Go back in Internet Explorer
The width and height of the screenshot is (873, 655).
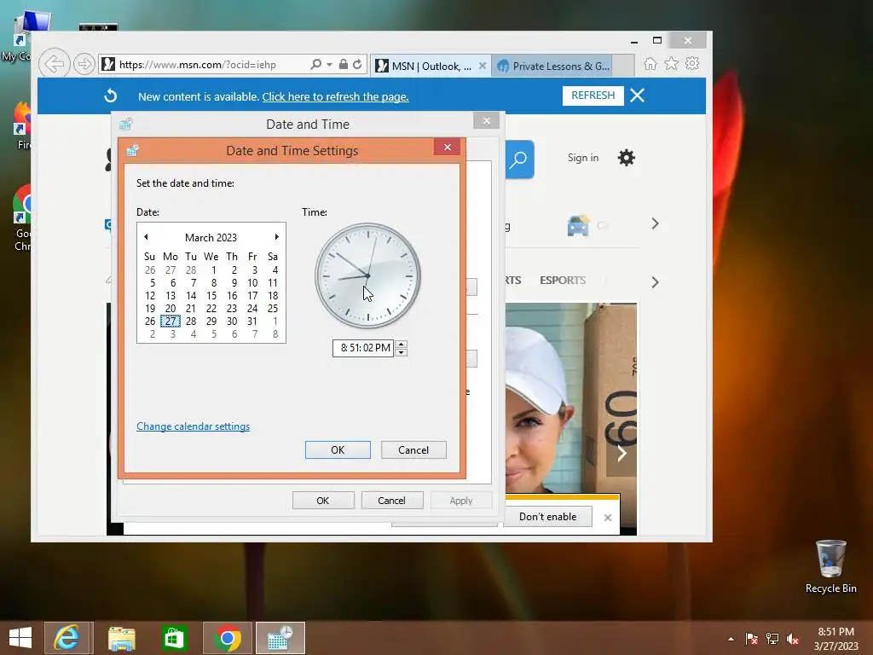55,64
